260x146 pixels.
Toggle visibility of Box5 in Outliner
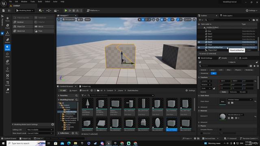tap(199, 42)
